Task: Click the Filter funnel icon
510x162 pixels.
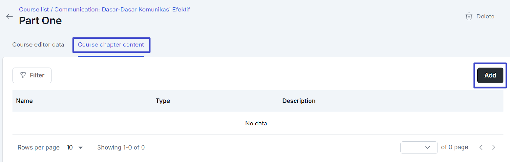Action: coord(23,75)
